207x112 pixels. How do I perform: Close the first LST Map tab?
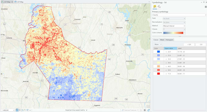12,2
